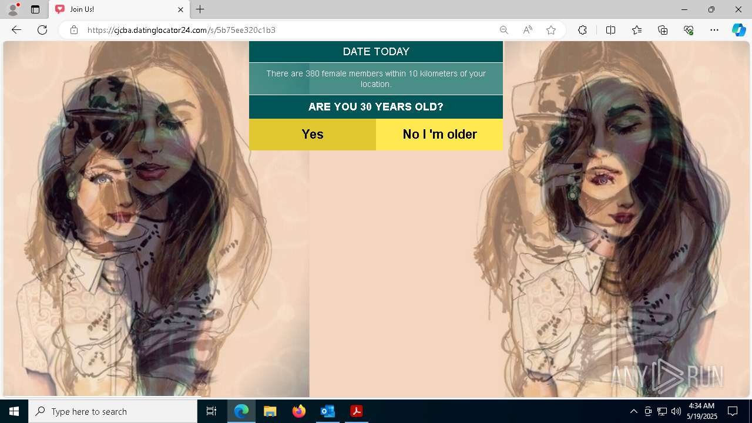Open File Explorer from the taskbar
Viewport: 752px width, 423px height.
click(270, 411)
